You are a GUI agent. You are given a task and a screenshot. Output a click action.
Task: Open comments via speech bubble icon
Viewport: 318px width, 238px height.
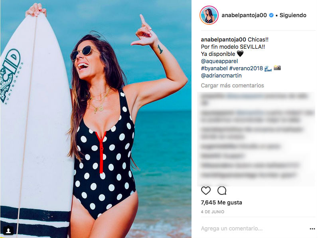(222, 191)
